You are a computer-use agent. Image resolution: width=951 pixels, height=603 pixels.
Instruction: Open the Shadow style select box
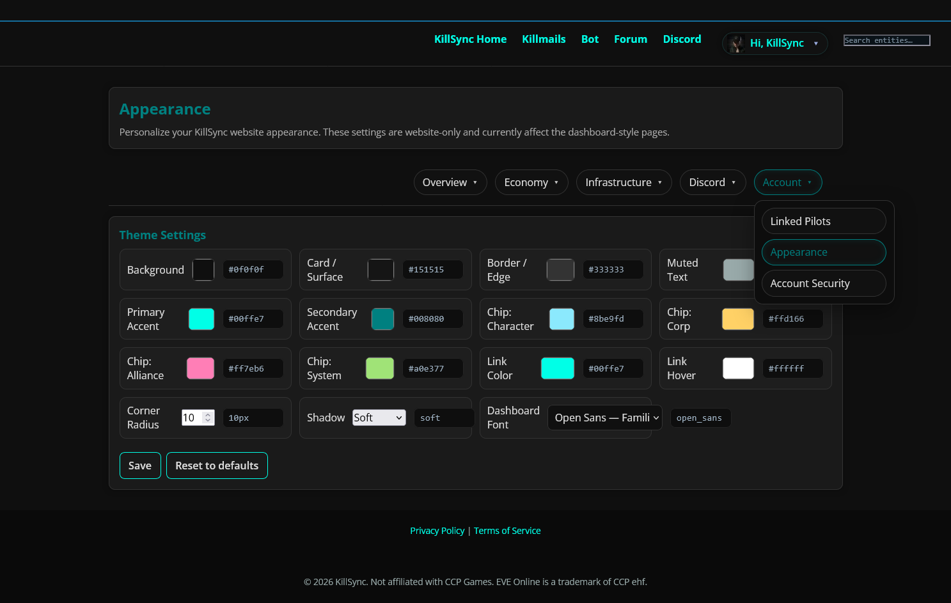point(379,418)
